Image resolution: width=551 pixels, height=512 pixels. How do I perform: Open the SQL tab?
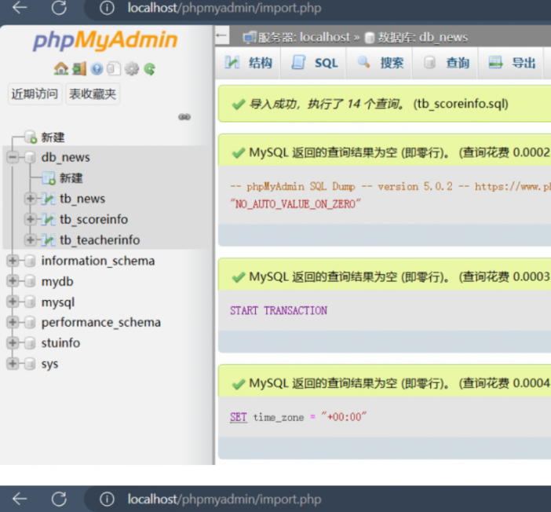[x=314, y=63]
